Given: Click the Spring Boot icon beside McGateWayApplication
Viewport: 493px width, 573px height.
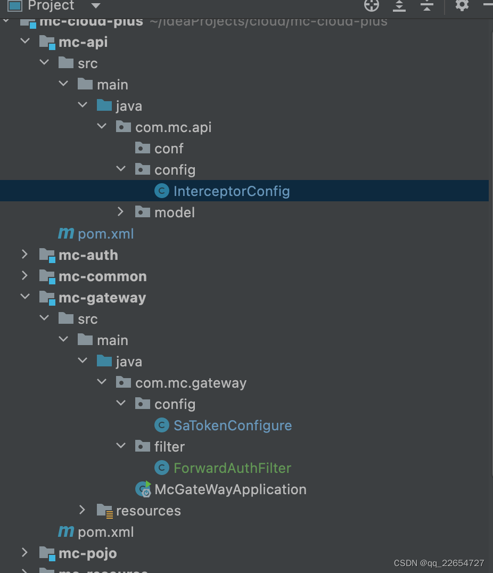Looking at the screenshot, I should pos(143,489).
